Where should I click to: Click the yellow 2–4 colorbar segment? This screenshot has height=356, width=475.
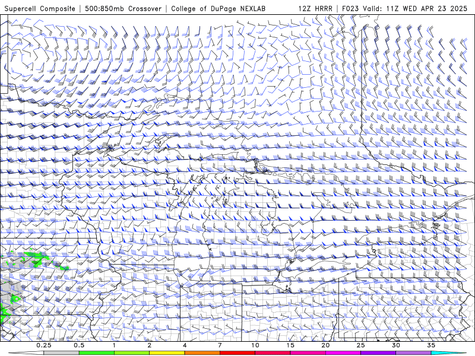(167, 353)
